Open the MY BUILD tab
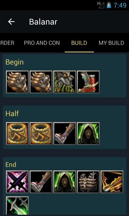This screenshot has height=216, width=129. coord(111,43)
